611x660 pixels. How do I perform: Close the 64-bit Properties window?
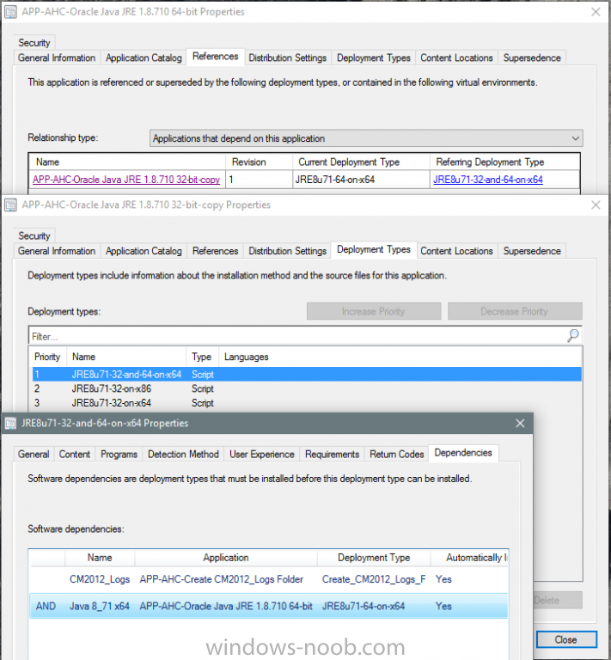(596, 12)
